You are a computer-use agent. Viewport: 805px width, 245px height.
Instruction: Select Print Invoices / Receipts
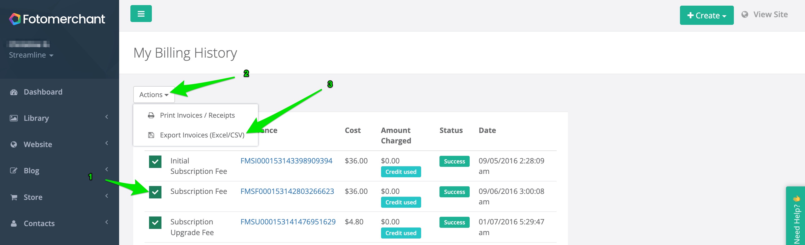(196, 115)
